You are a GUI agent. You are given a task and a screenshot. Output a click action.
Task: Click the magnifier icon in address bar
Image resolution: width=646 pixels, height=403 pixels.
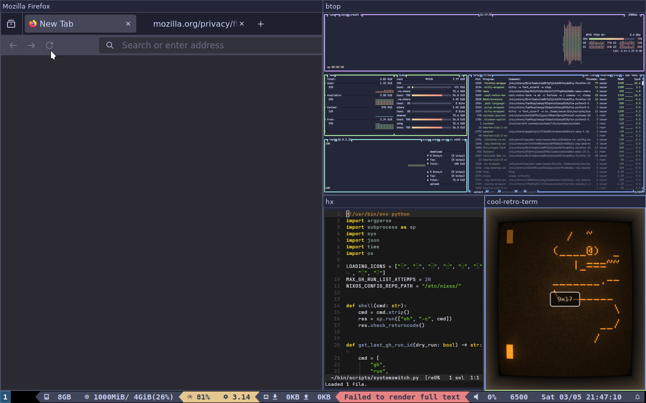[110, 45]
